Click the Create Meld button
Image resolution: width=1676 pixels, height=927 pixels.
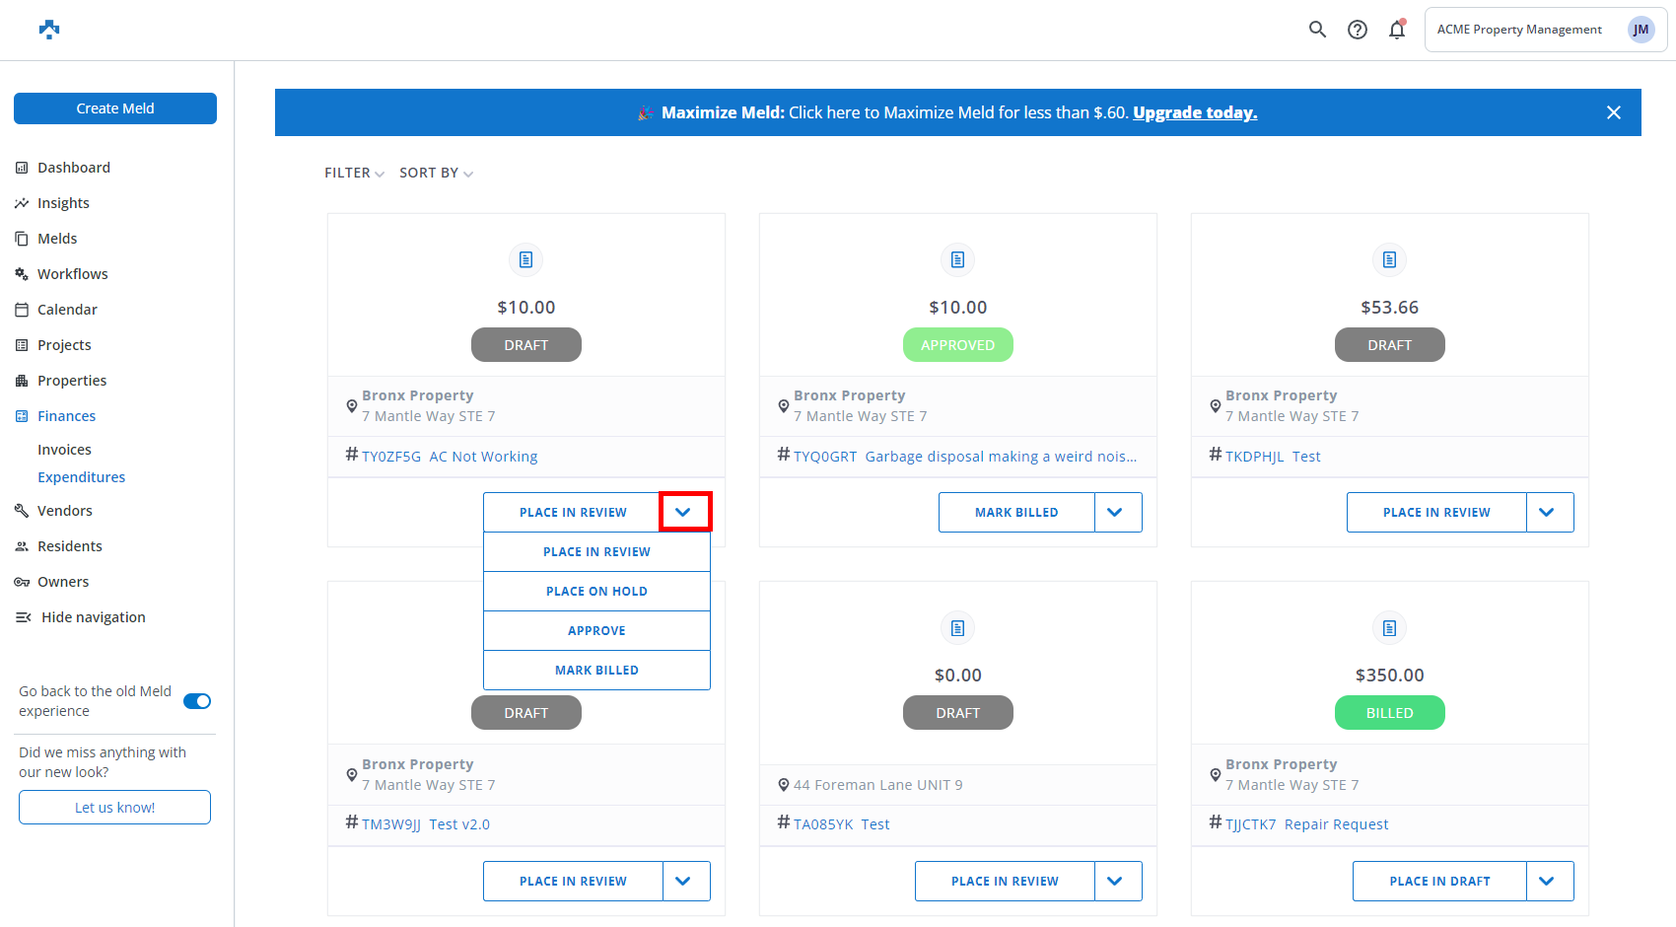click(115, 108)
